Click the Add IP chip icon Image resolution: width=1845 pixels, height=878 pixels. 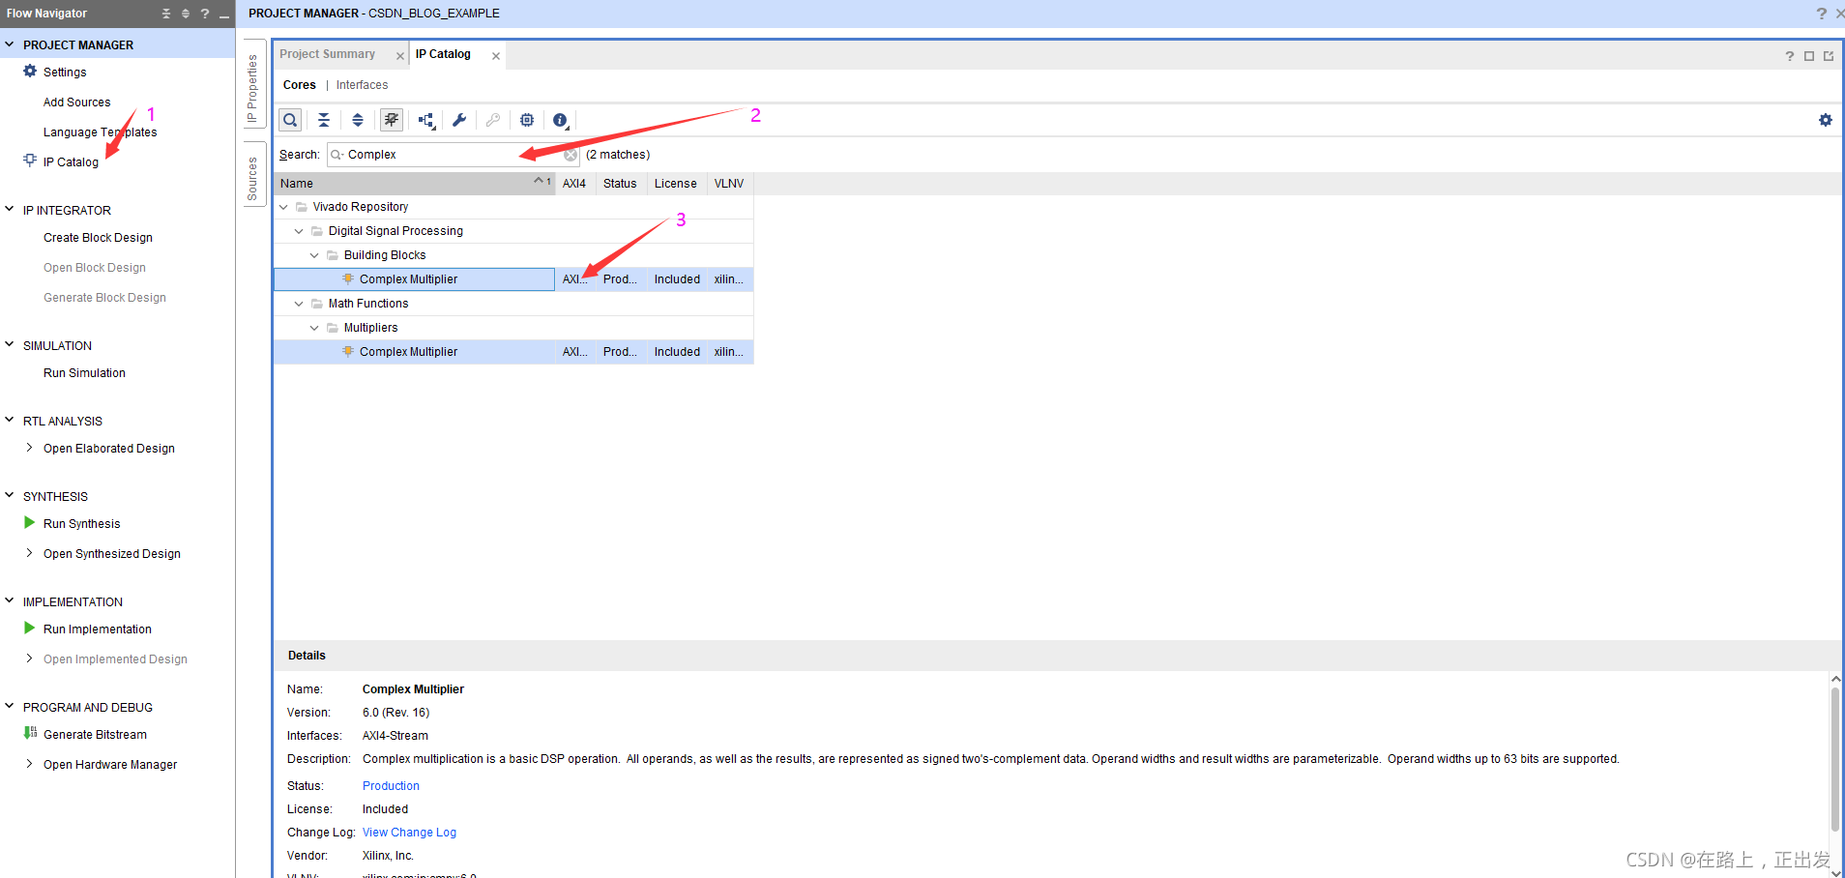click(526, 119)
